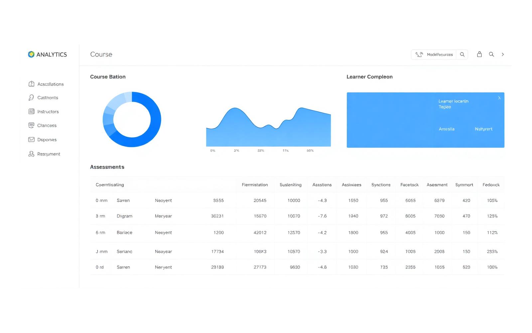The height and width of the screenshot is (333, 532).
Task: Click the 9630 cell in Sarren row
Action: point(295,267)
